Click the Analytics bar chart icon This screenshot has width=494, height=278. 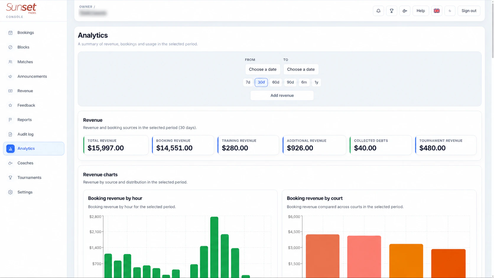[10, 149]
